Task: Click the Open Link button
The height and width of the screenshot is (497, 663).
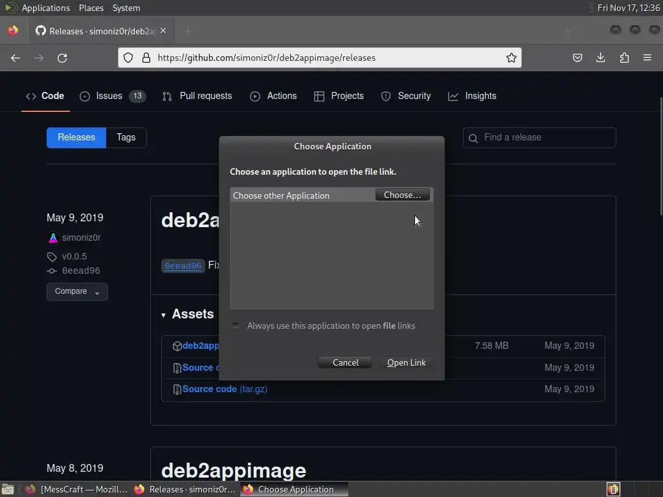Action: click(x=407, y=362)
